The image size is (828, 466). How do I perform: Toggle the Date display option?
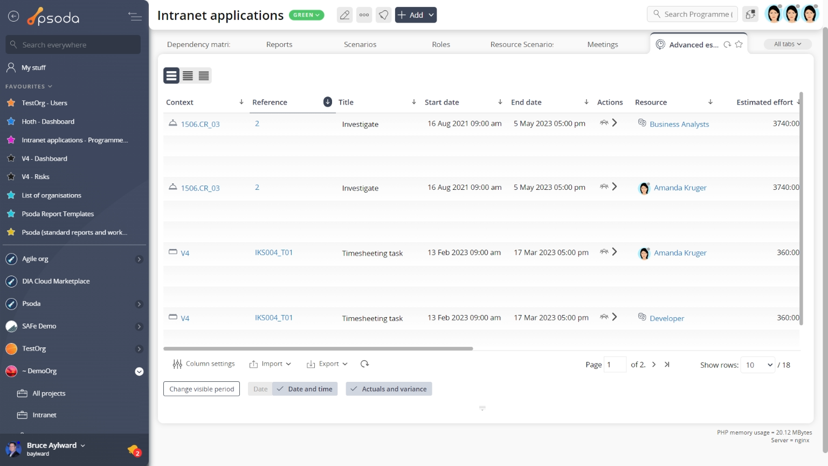point(260,389)
